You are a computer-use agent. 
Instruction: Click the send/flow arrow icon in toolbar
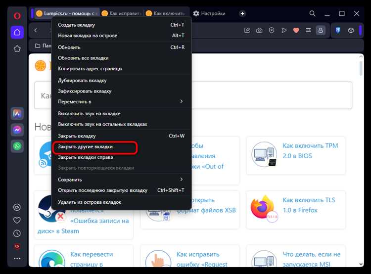click(284, 30)
